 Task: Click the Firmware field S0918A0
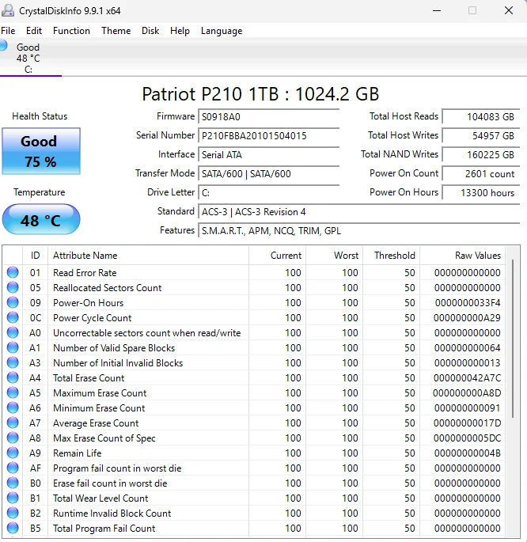269,117
